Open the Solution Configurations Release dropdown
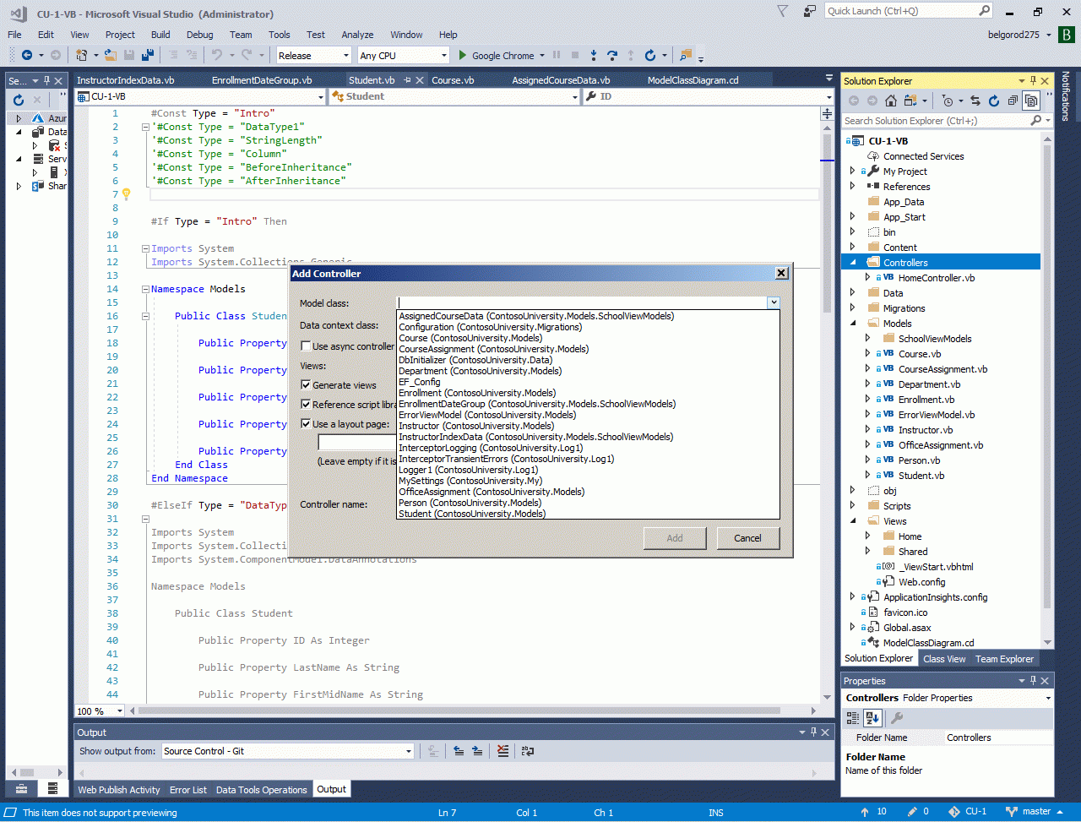 click(x=313, y=56)
